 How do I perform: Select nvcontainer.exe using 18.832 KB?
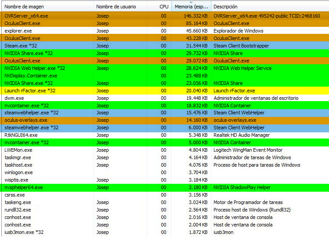click(165, 106)
